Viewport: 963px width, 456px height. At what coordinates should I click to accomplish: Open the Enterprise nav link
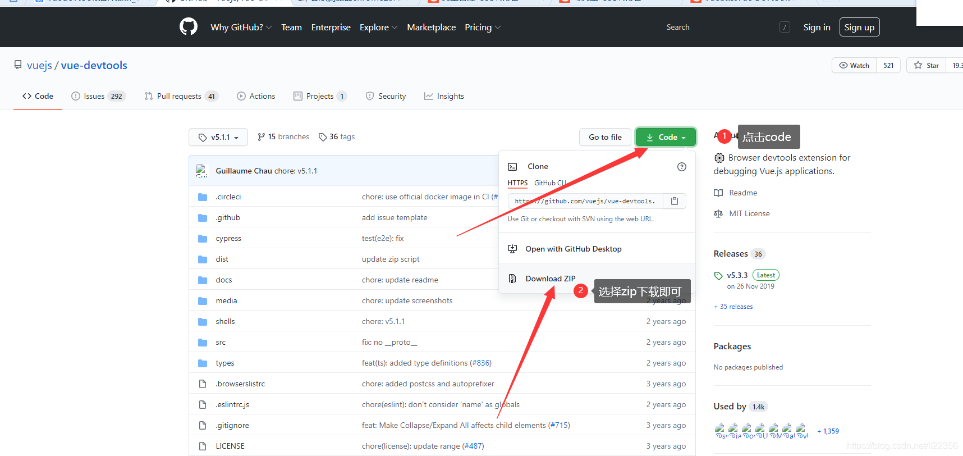(x=331, y=27)
